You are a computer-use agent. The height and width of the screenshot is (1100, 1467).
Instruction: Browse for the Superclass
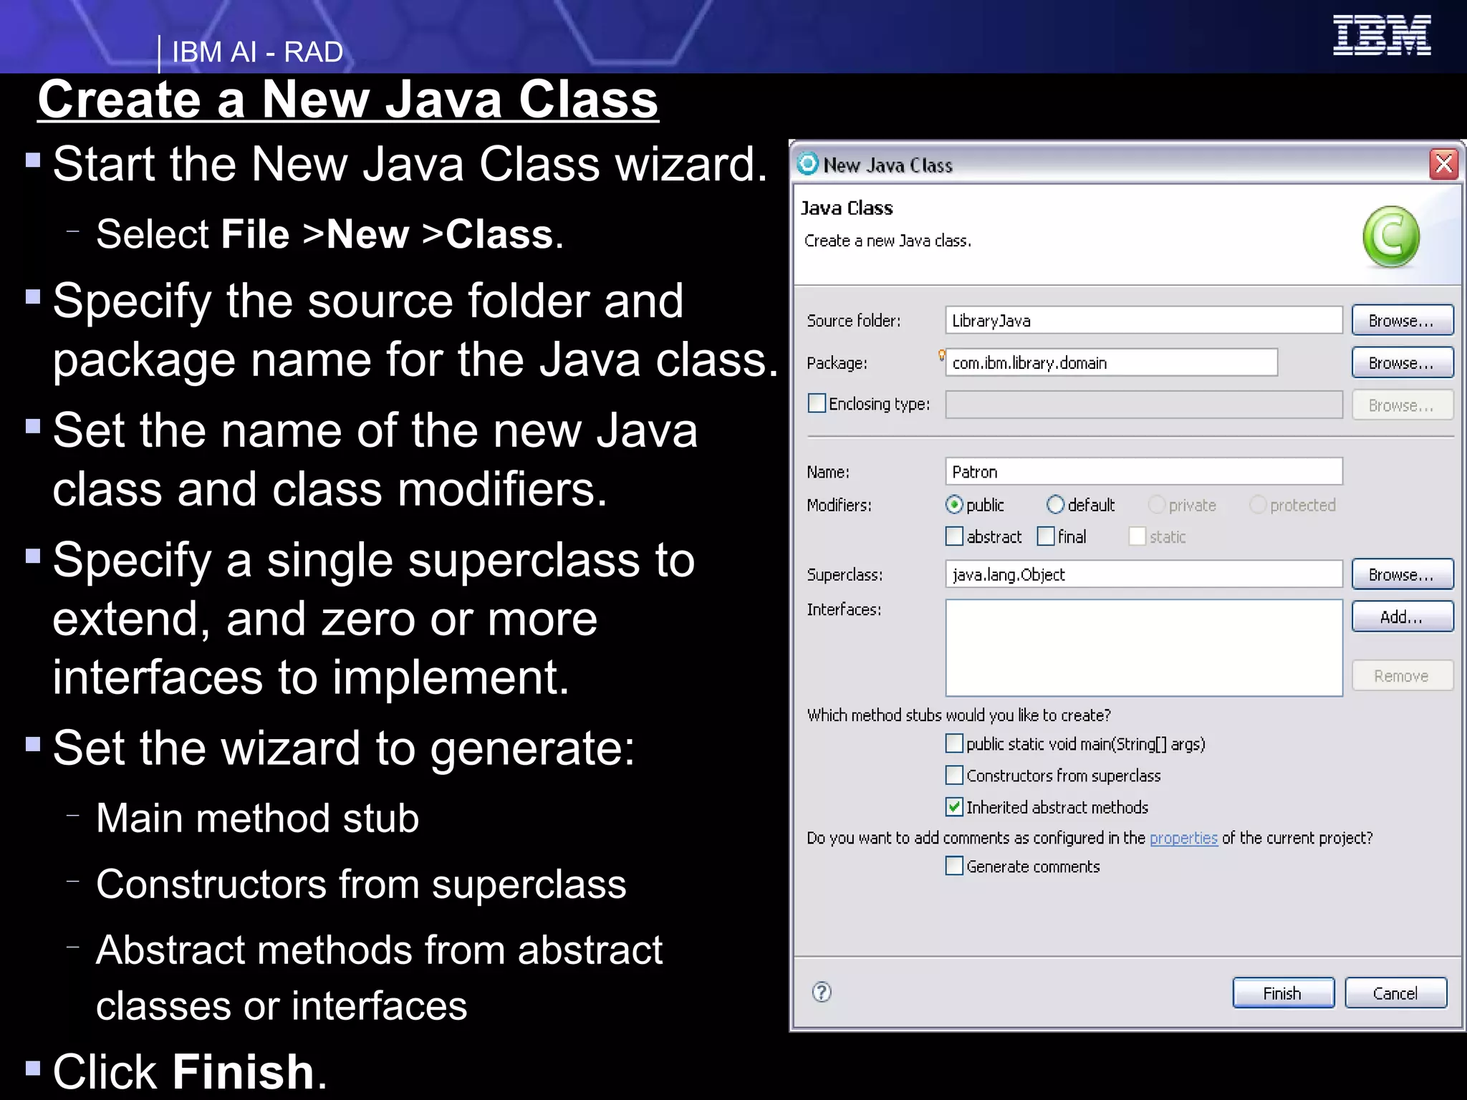[1402, 574]
